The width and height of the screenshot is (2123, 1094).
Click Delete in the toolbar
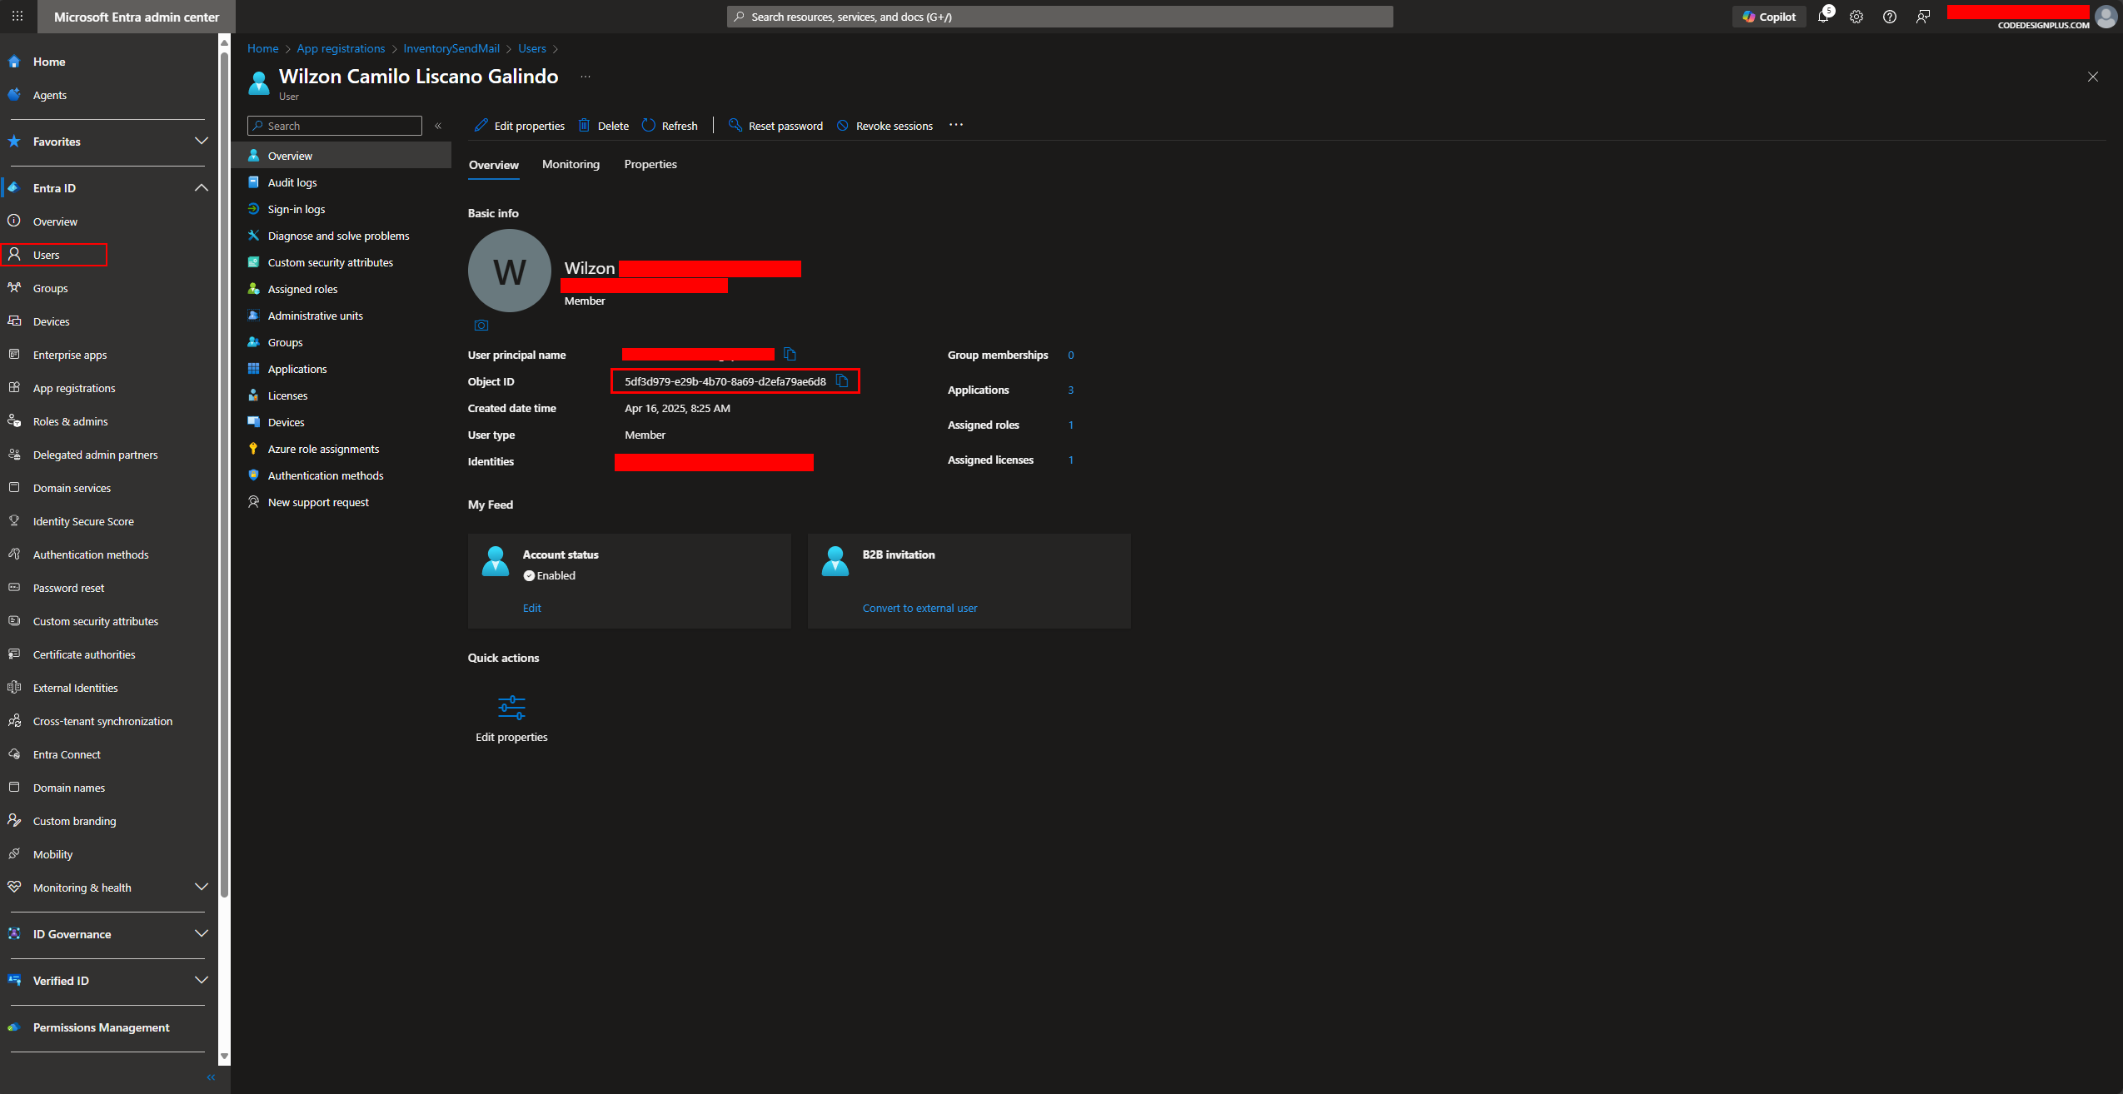tap(604, 126)
